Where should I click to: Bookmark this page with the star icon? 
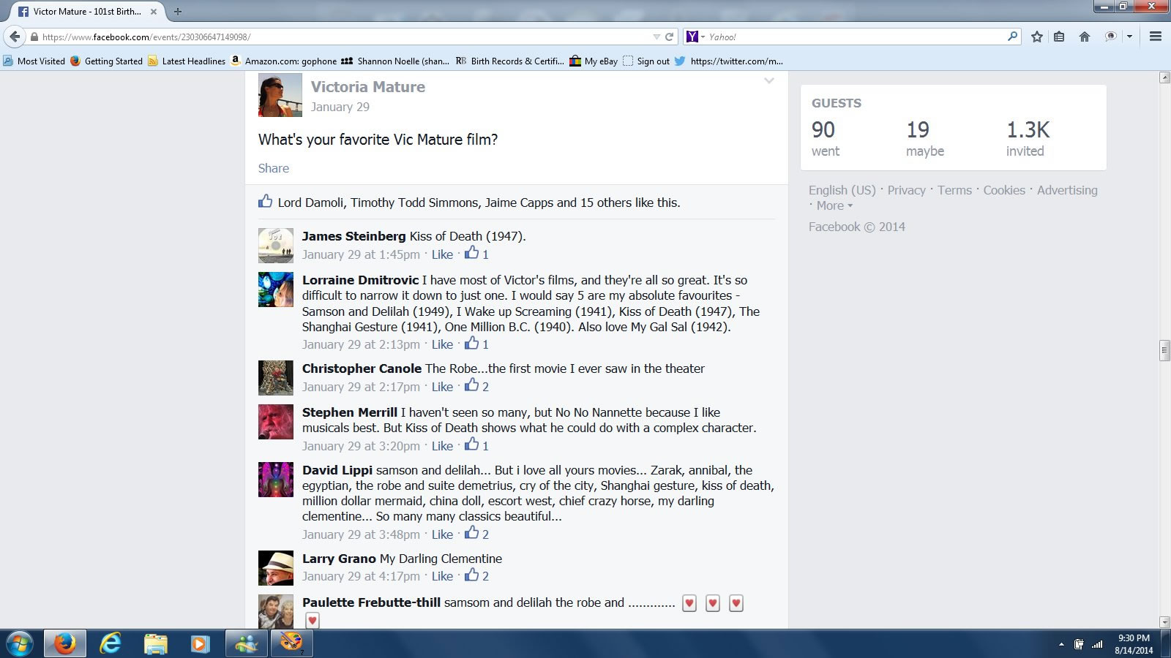[1036, 37]
